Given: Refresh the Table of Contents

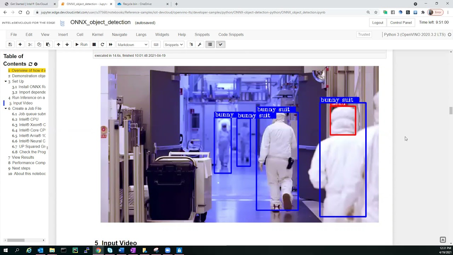Looking at the screenshot, I should pos(30,64).
